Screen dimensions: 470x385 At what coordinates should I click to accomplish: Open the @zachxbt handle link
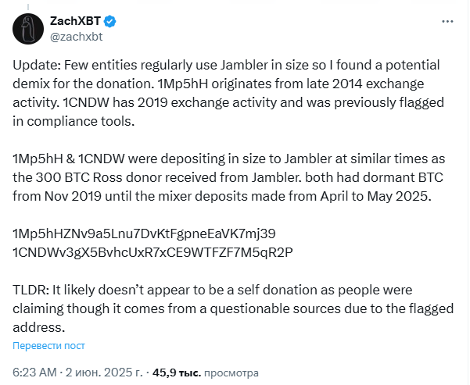click(x=76, y=37)
